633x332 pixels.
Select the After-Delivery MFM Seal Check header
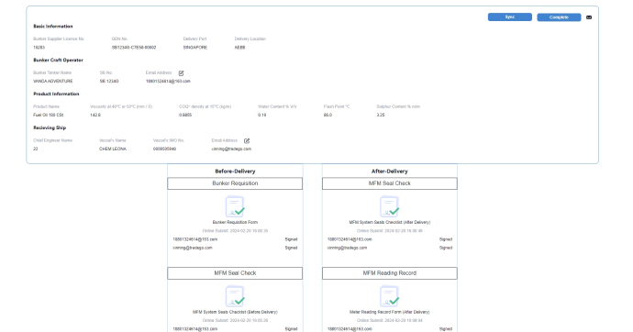pyautogui.click(x=390, y=183)
